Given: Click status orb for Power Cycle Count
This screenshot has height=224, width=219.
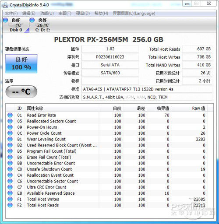Looking at the screenshot, I should pyautogui.click(x=10, y=133).
